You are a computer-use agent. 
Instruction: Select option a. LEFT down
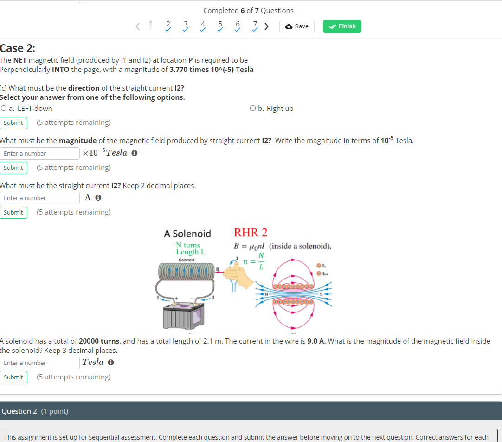4,108
